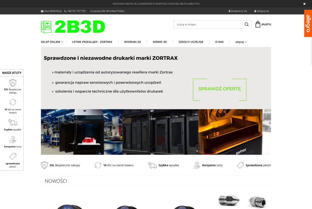Viewport: 312px width, 209px height.
Task: Click the truck icon next to Szybka wysyłka below banner
Action: [152, 165]
